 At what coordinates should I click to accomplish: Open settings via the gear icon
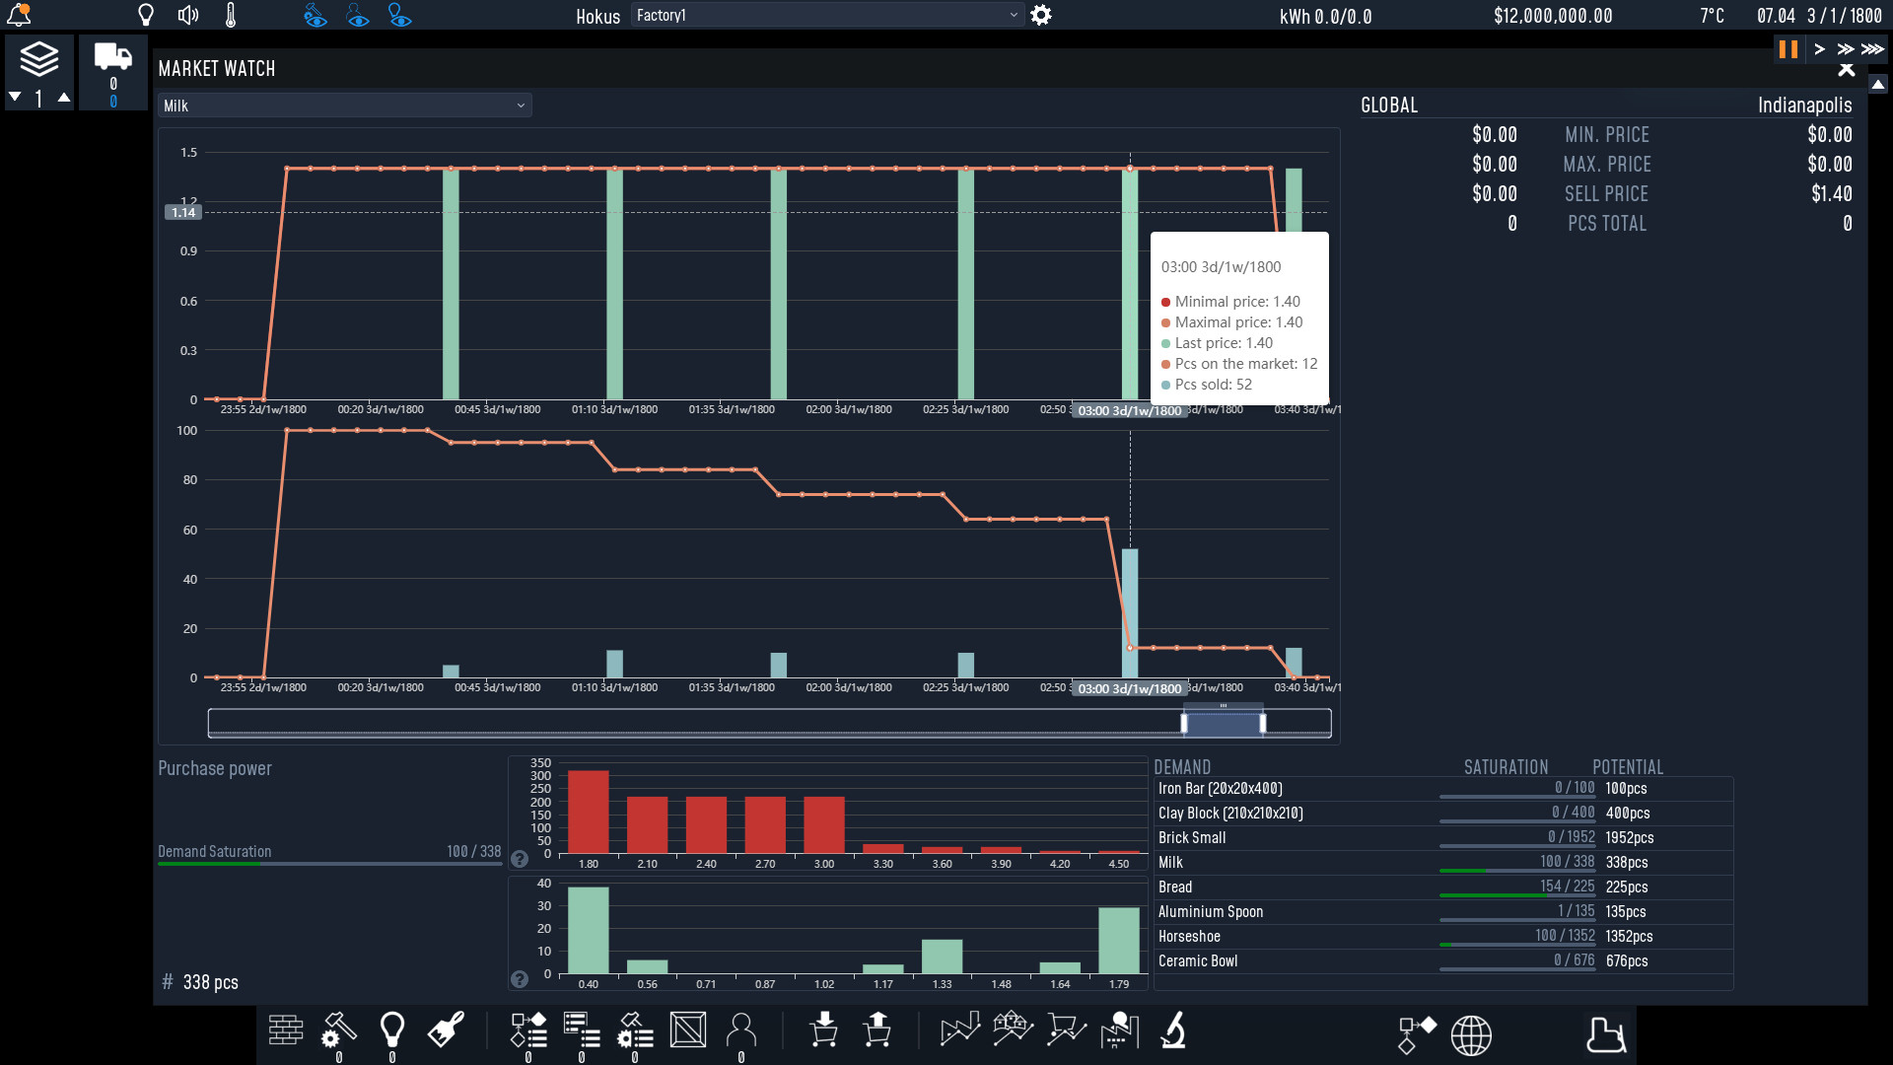[1042, 15]
